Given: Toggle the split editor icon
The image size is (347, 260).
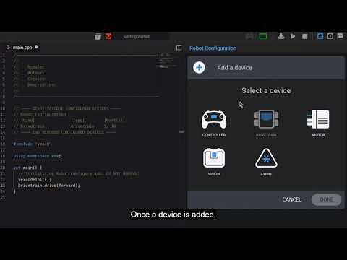Looking at the screenshot, I should click(179, 48).
